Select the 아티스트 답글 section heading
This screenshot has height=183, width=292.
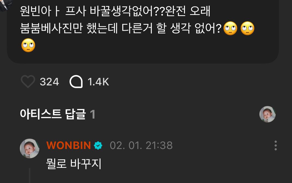[x=53, y=114]
